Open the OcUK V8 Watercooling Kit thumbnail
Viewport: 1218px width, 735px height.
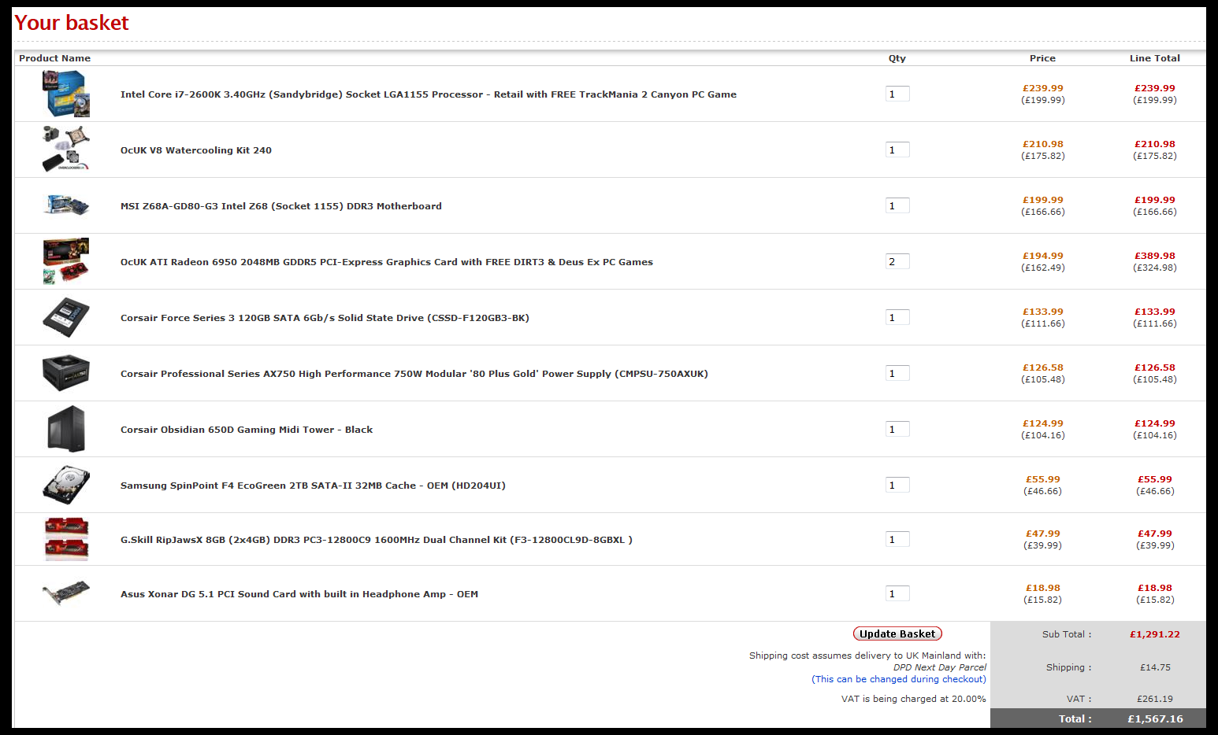click(x=66, y=150)
